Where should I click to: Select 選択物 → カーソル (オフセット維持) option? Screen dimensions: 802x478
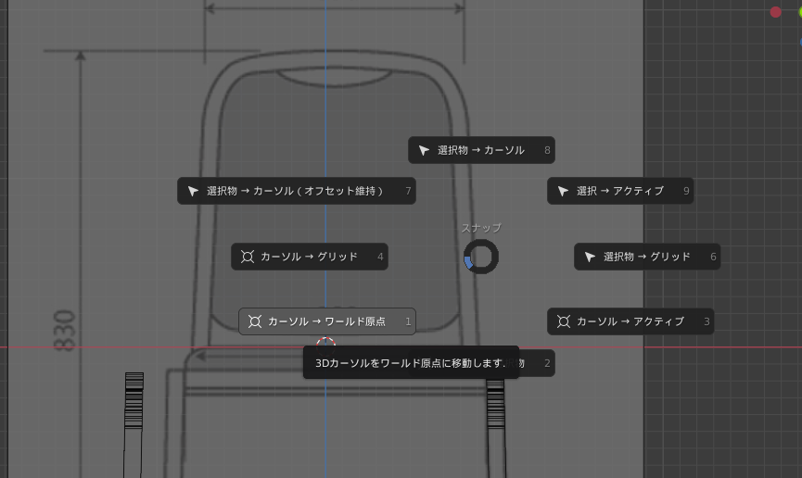[x=296, y=191]
